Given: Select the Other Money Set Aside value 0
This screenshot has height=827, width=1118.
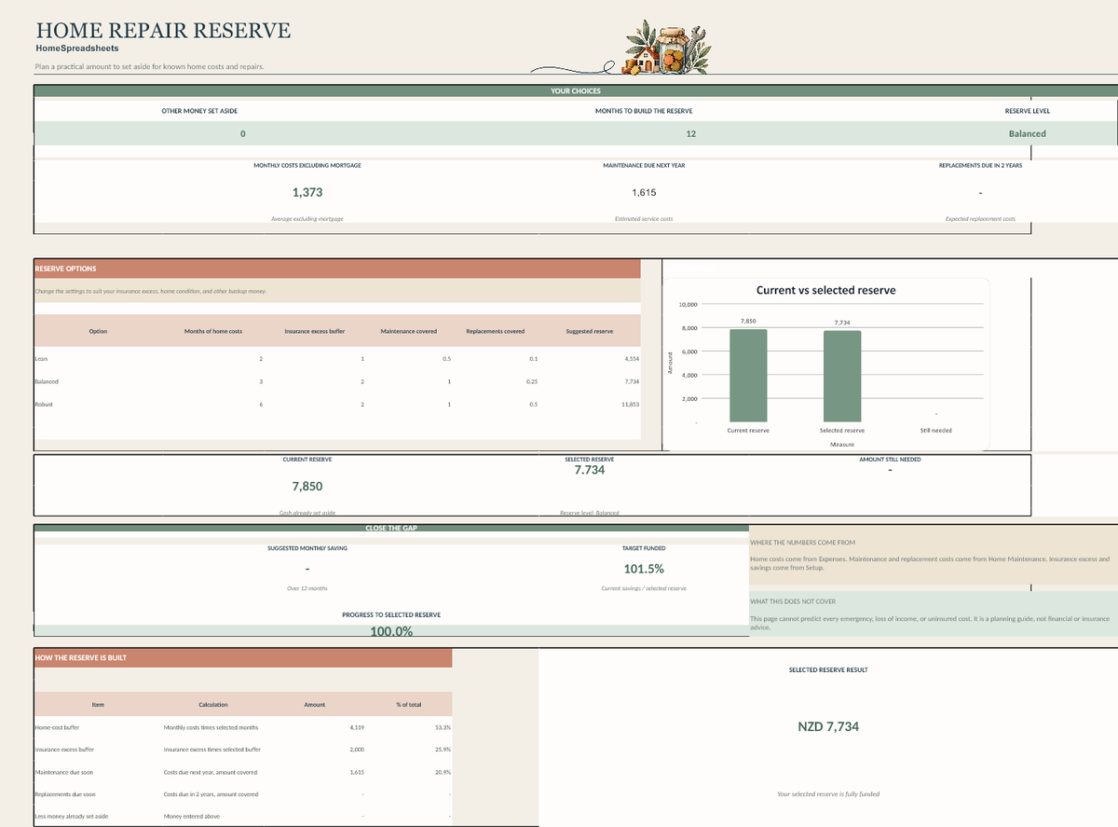Looking at the screenshot, I should tap(242, 133).
